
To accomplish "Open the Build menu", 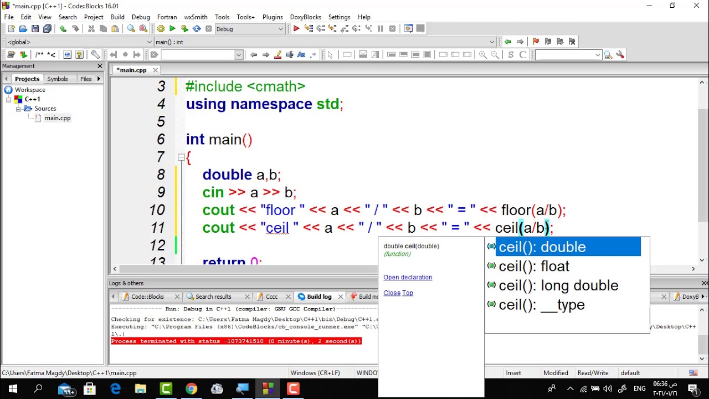I will 117,17.
